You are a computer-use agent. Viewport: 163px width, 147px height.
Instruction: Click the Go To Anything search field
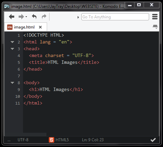point(115,17)
